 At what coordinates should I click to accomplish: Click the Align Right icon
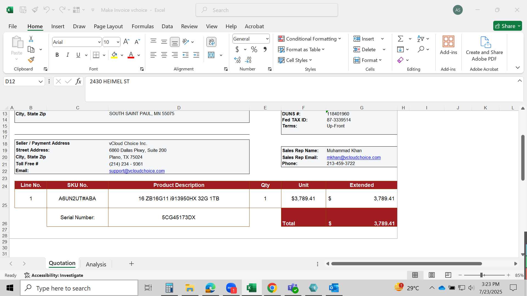[175, 55]
